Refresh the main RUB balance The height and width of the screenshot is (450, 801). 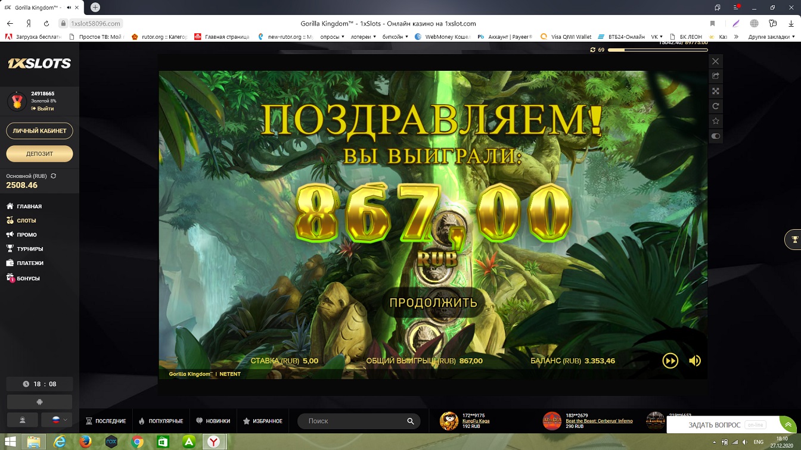pos(54,176)
